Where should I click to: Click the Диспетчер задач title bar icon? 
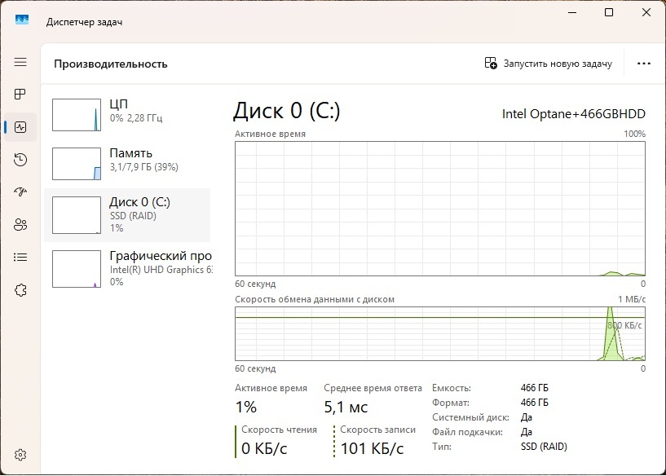click(x=22, y=22)
